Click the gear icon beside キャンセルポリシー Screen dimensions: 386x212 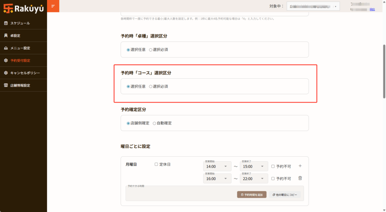coord(6,73)
